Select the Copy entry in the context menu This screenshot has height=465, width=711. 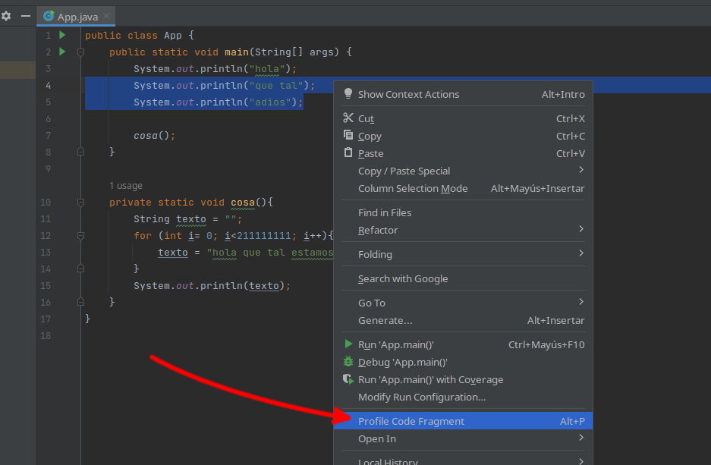pos(370,136)
